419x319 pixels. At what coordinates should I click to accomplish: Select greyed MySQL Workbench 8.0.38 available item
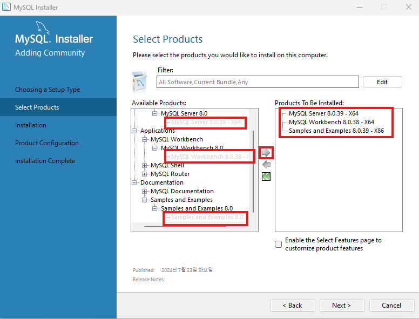[209, 157]
